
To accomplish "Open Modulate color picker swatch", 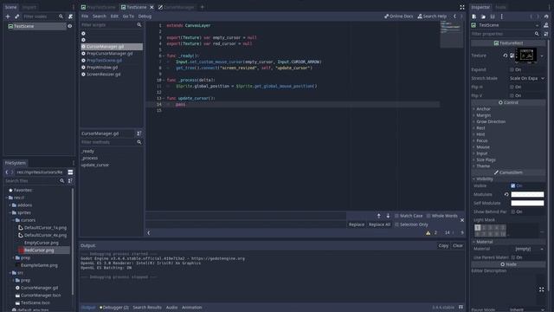I will point(527,194).
